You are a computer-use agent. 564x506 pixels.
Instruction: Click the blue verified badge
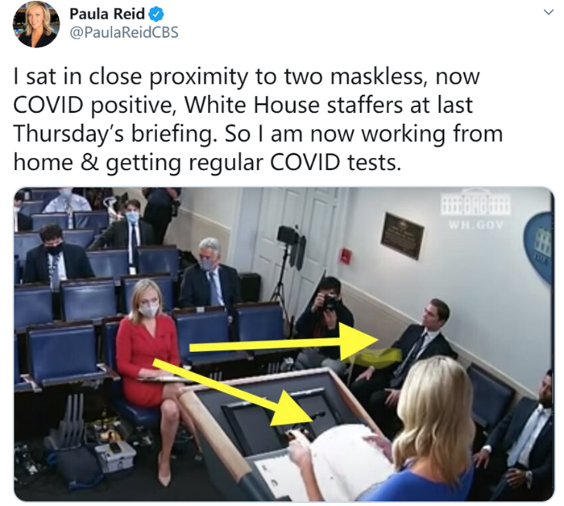pyautogui.click(x=156, y=15)
